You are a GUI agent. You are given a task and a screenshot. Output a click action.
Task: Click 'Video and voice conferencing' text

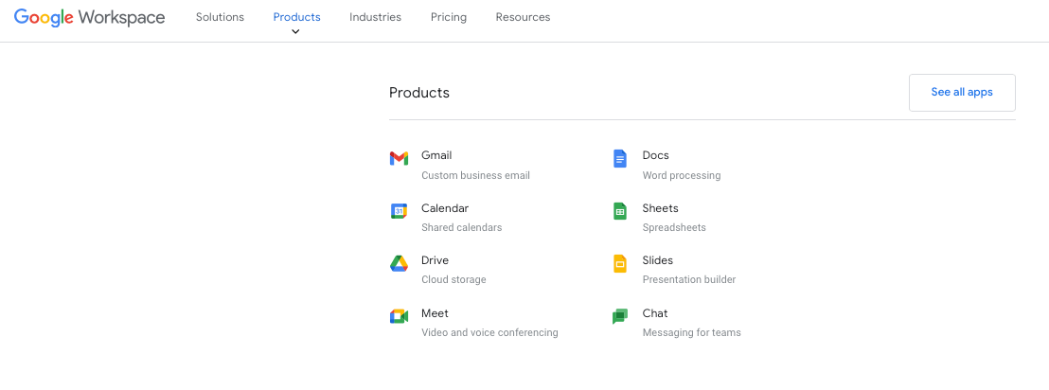489,332
